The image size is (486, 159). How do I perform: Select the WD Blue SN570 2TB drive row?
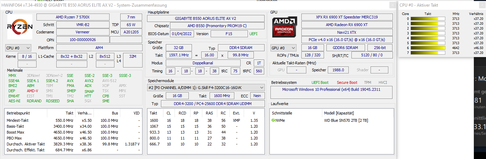tap(332, 120)
